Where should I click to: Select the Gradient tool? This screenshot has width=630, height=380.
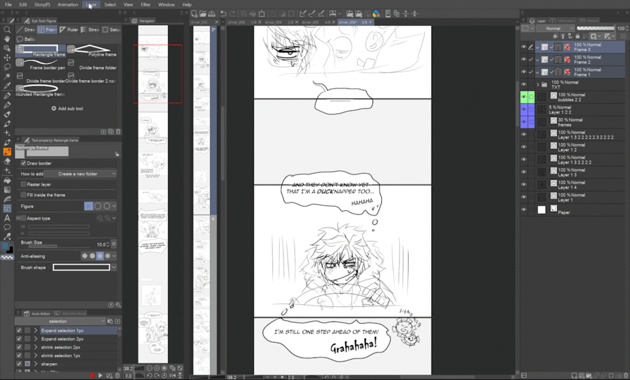tap(7, 190)
